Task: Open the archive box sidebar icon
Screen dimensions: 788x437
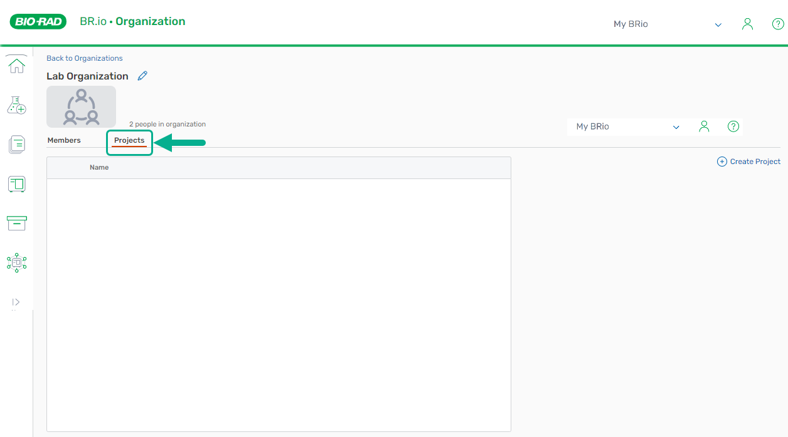Action: click(x=16, y=223)
